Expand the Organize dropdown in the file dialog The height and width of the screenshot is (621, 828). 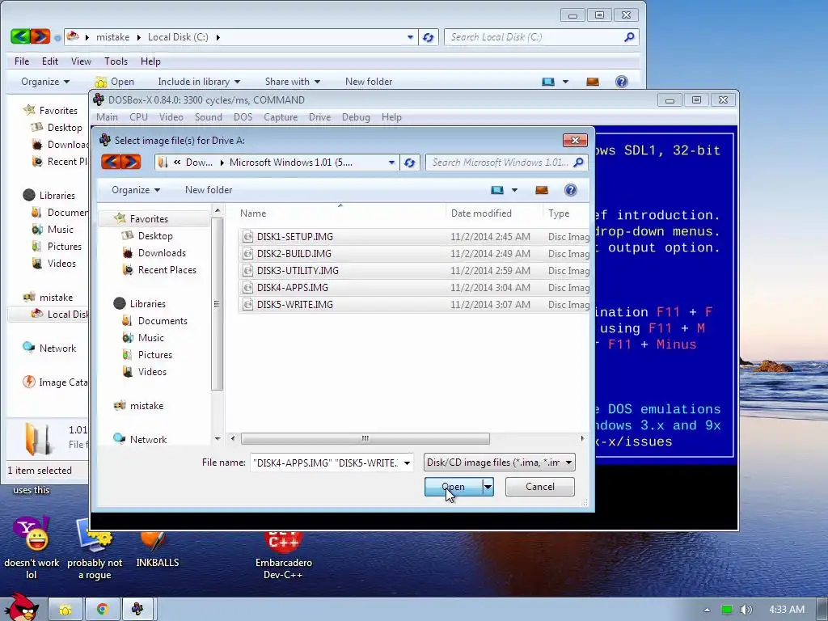point(136,189)
